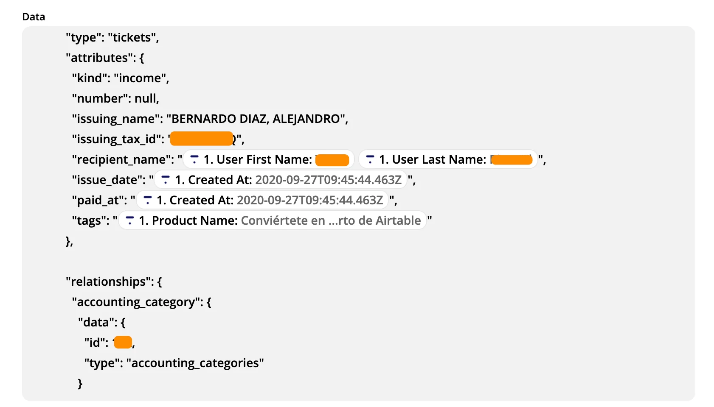714x407 pixels.
Task: Click the icon in the paid_at Created At pill
Action: (x=147, y=200)
